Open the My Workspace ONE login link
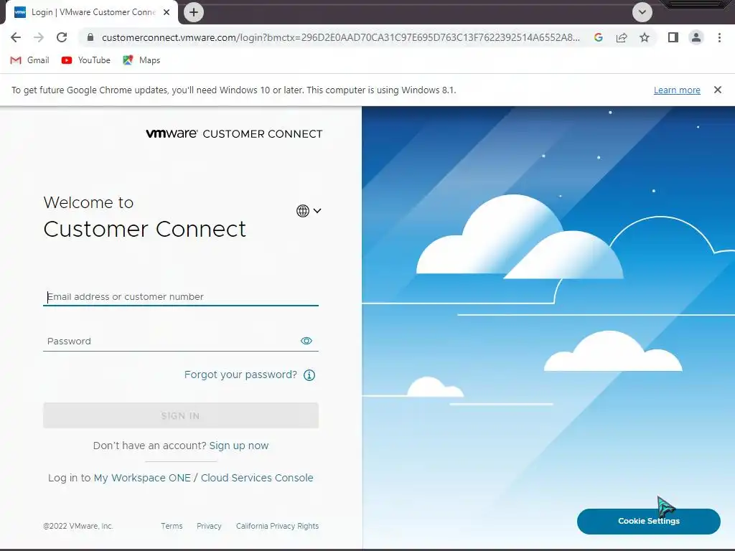Image resolution: width=735 pixels, height=551 pixels. click(142, 478)
